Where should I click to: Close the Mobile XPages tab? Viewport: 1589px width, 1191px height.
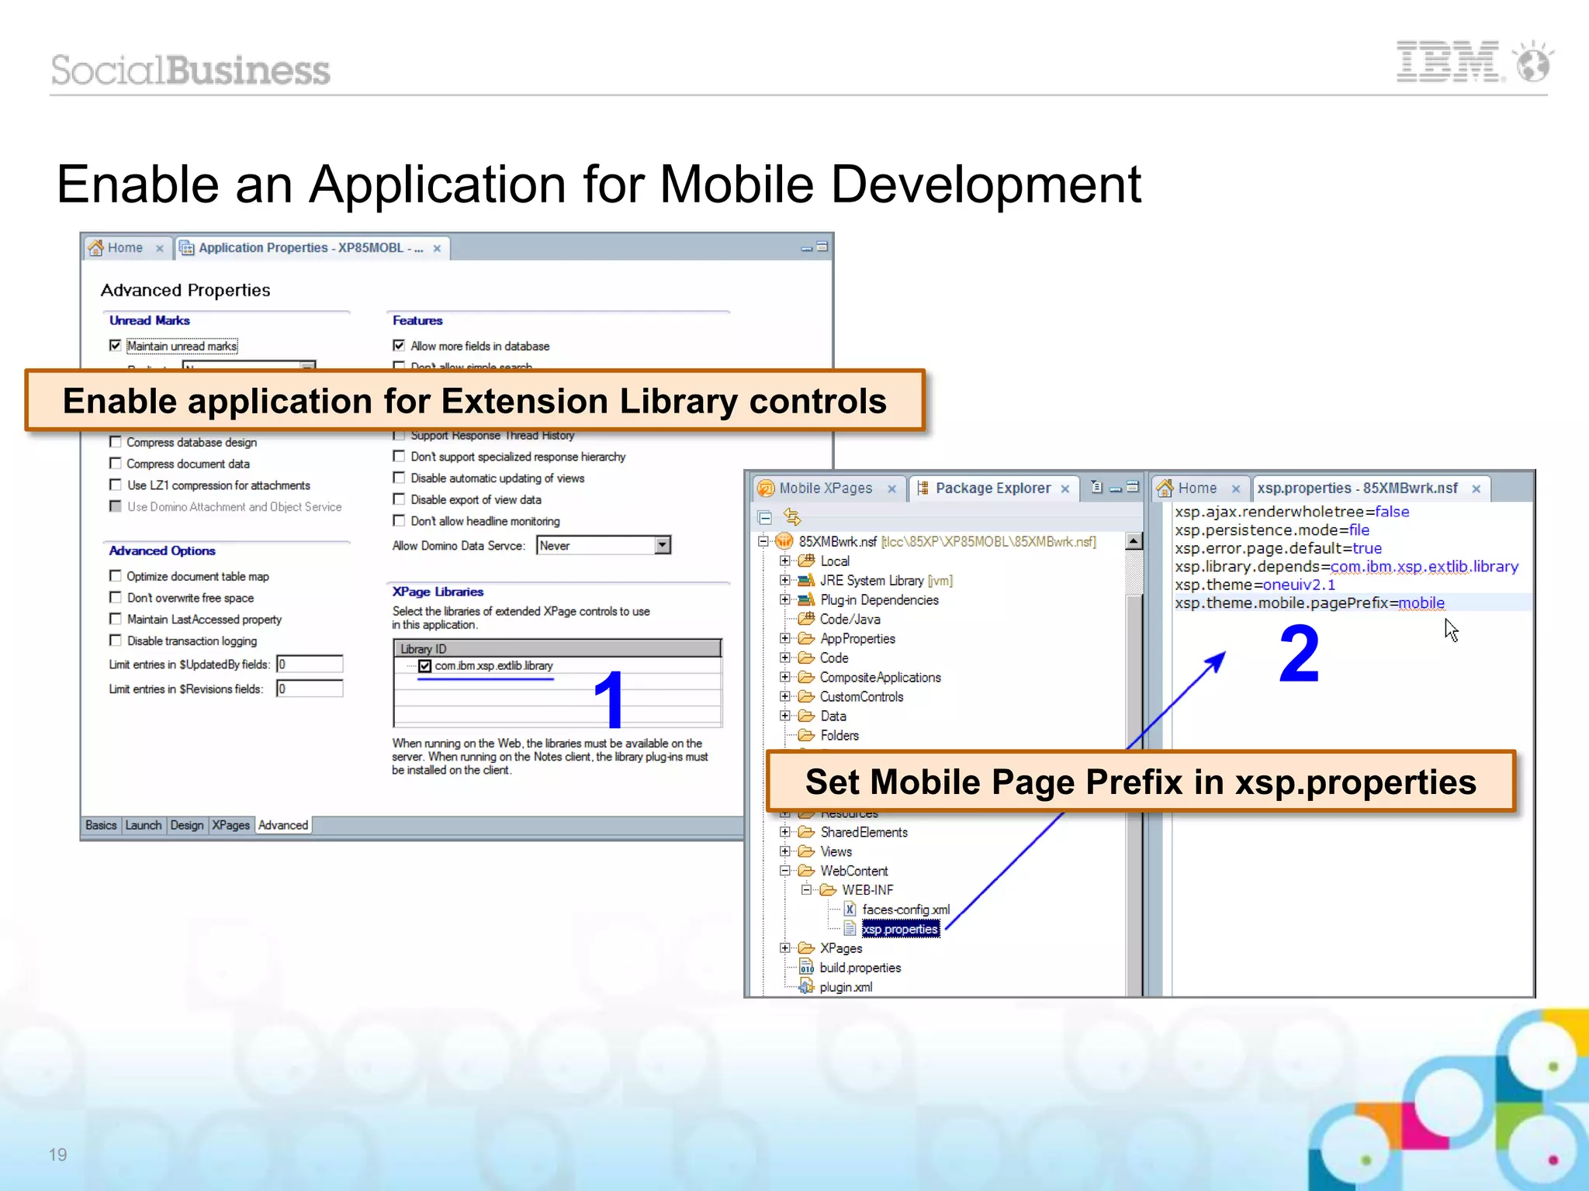point(891,488)
